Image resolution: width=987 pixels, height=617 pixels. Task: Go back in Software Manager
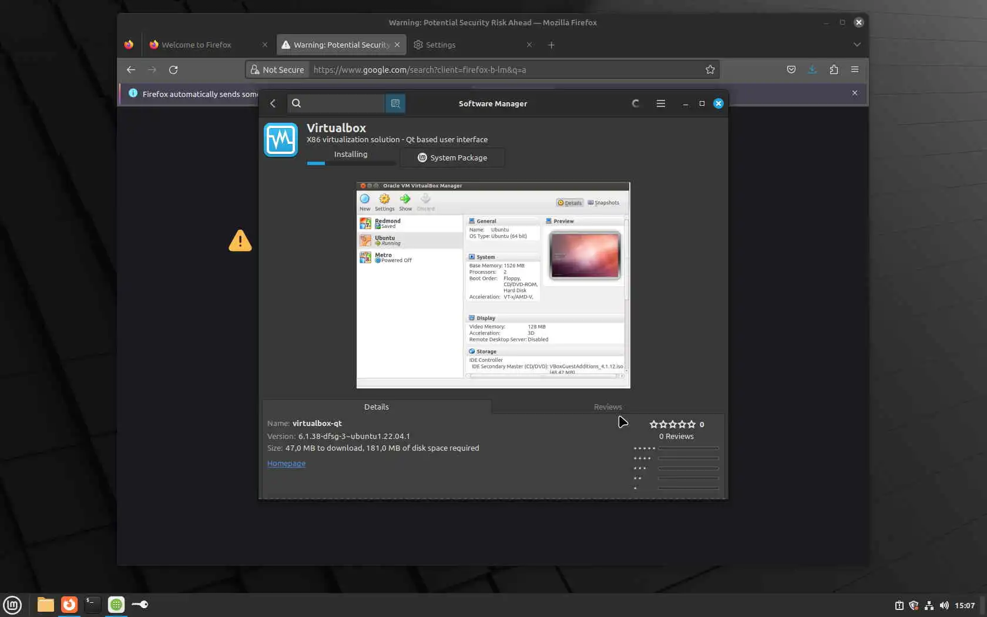point(273,103)
